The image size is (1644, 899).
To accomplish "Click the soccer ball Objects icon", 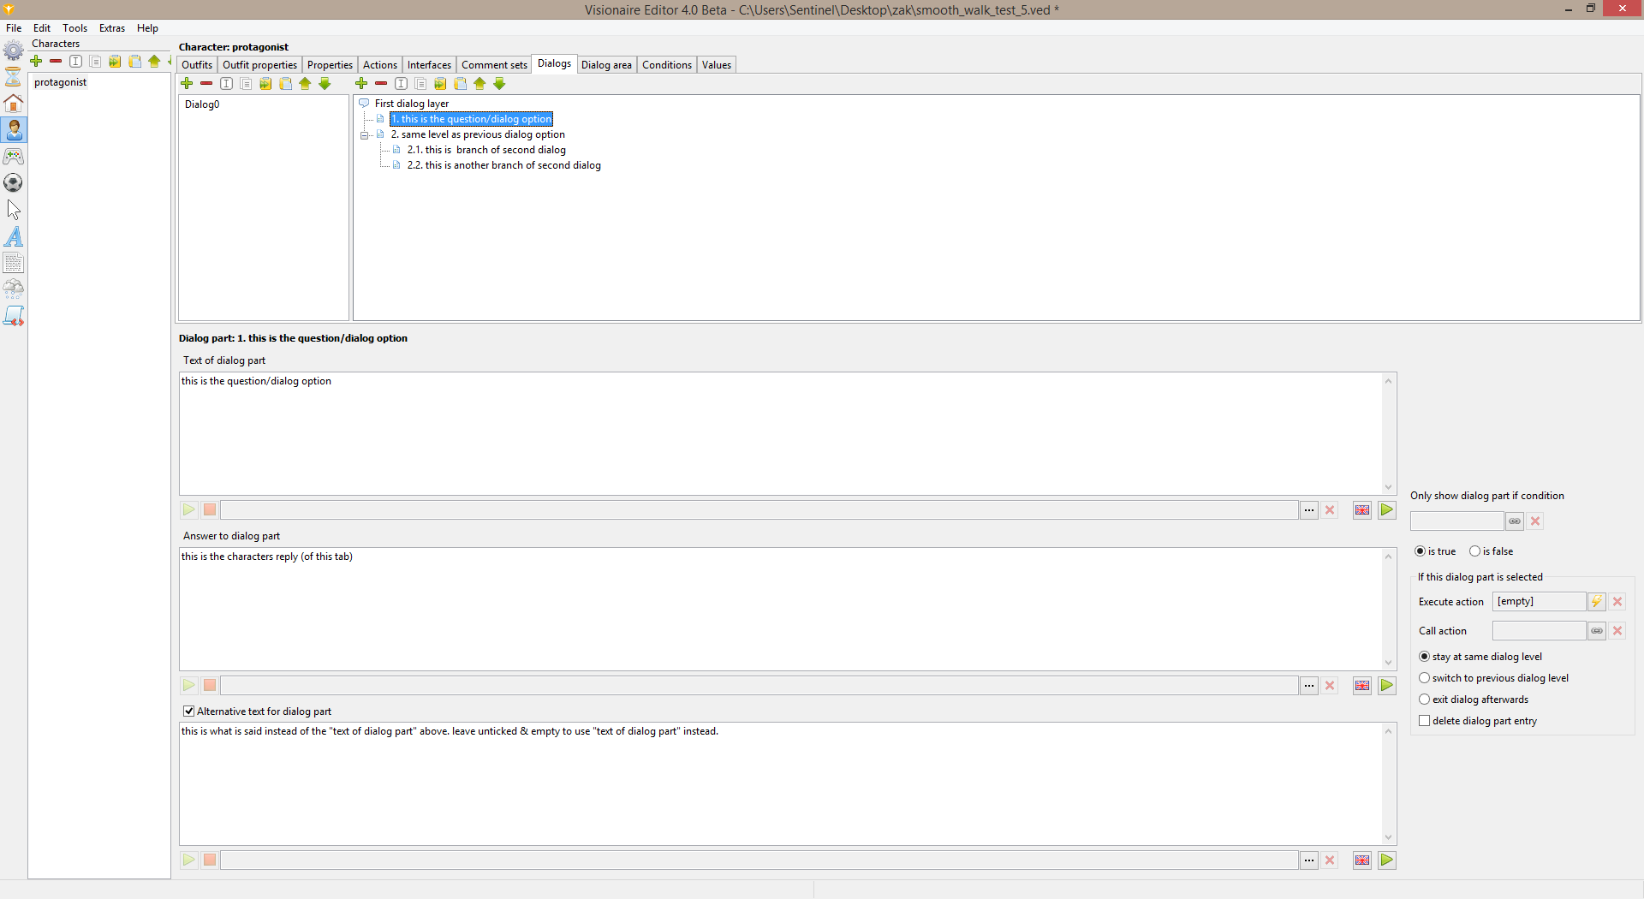I will point(14,183).
